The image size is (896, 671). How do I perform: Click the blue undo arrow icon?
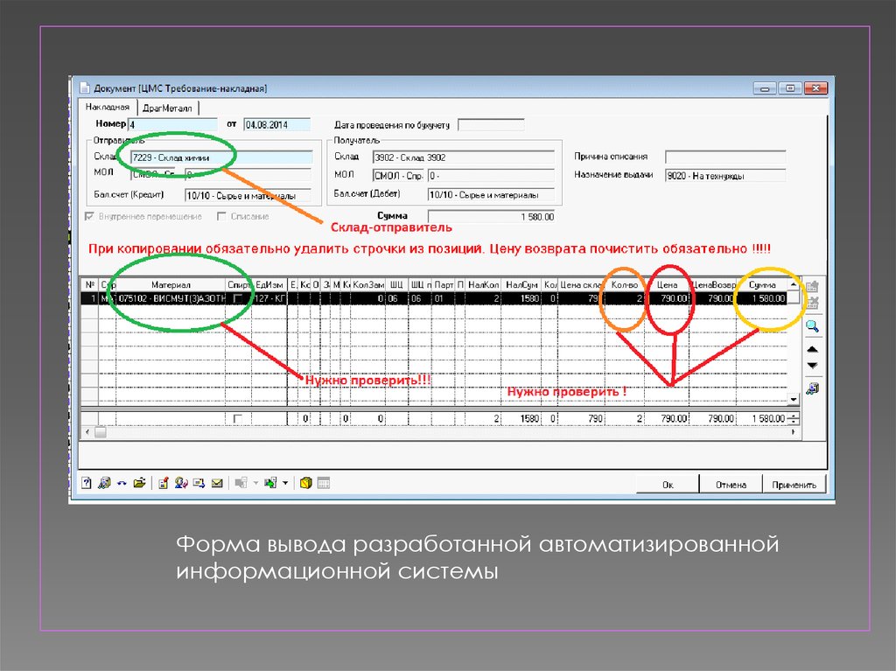122,483
